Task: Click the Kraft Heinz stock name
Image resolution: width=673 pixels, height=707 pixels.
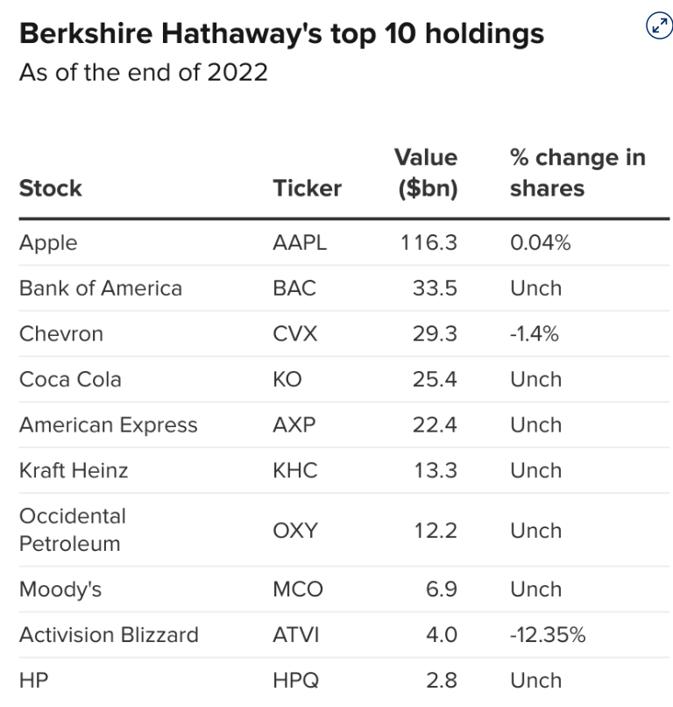Action: (x=74, y=471)
